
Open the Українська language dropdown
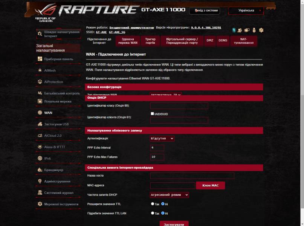pos(246,11)
